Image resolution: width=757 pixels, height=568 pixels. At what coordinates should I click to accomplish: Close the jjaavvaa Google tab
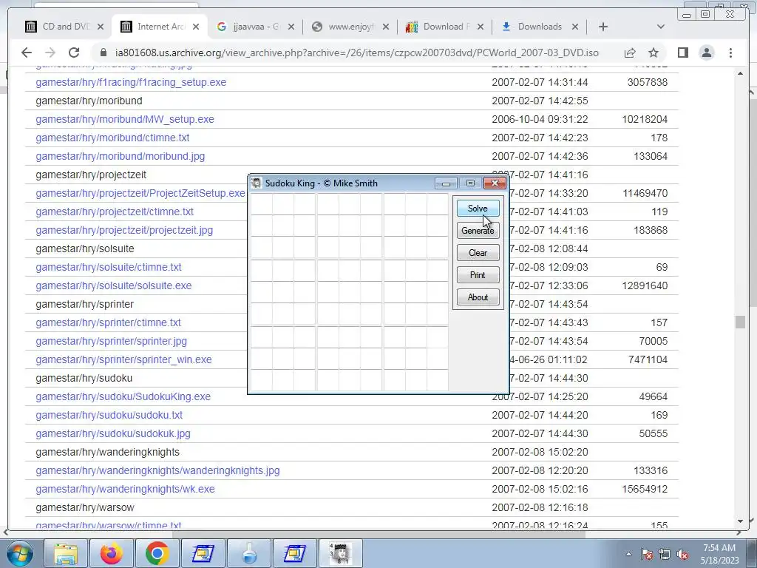tap(291, 27)
